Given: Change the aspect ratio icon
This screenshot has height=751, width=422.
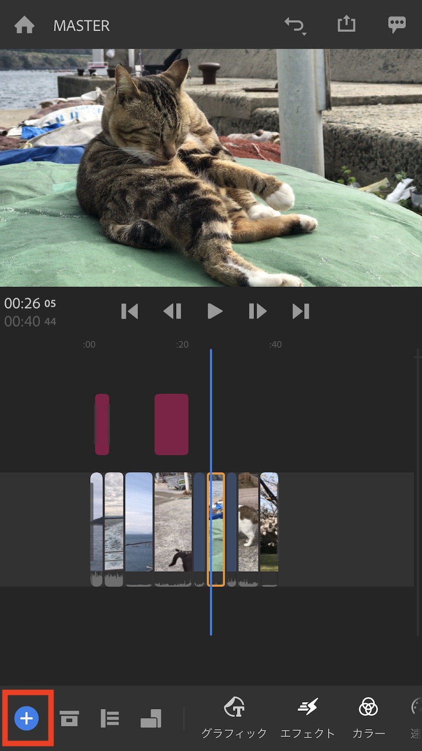Looking at the screenshot, I should (x=150, y=718).
